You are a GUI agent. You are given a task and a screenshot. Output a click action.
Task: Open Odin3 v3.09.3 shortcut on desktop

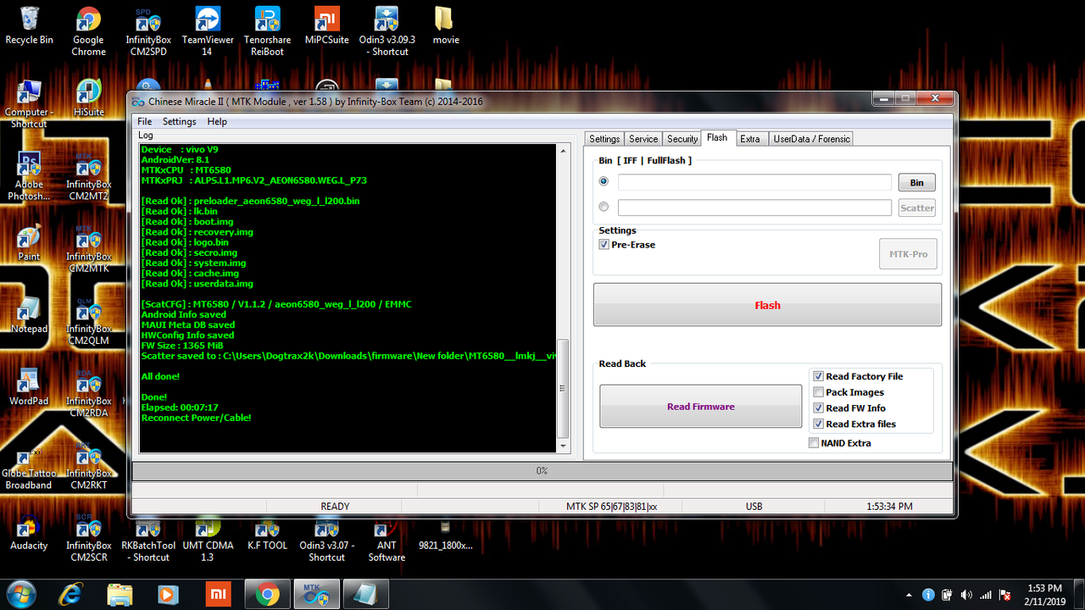pos(387,32)
